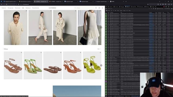The height and width of the screenshot is (97, 173).
Task: Open request blocking icon in Network toolbar
Action: click(155, 9)
